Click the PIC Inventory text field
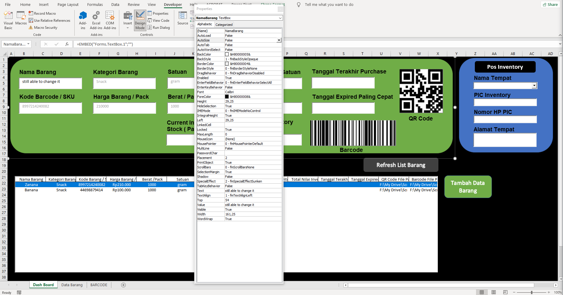Viewport: 563px width, 295px height. coord(505,102)
